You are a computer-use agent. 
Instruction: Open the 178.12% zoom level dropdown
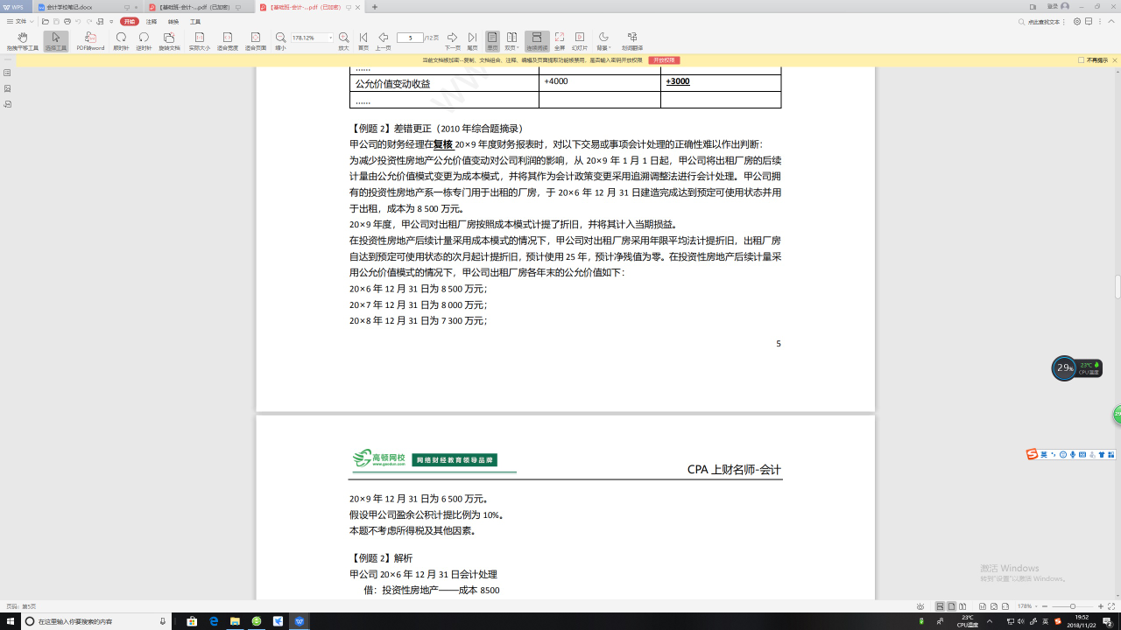pyautogui.click(x=331, y=38)
